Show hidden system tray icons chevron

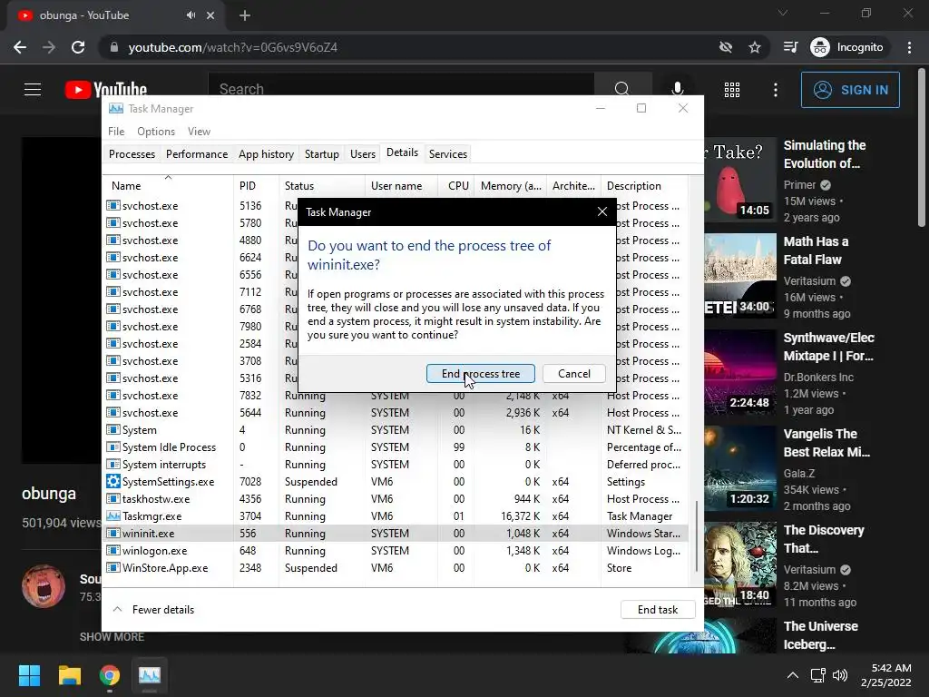coord(792,675)
